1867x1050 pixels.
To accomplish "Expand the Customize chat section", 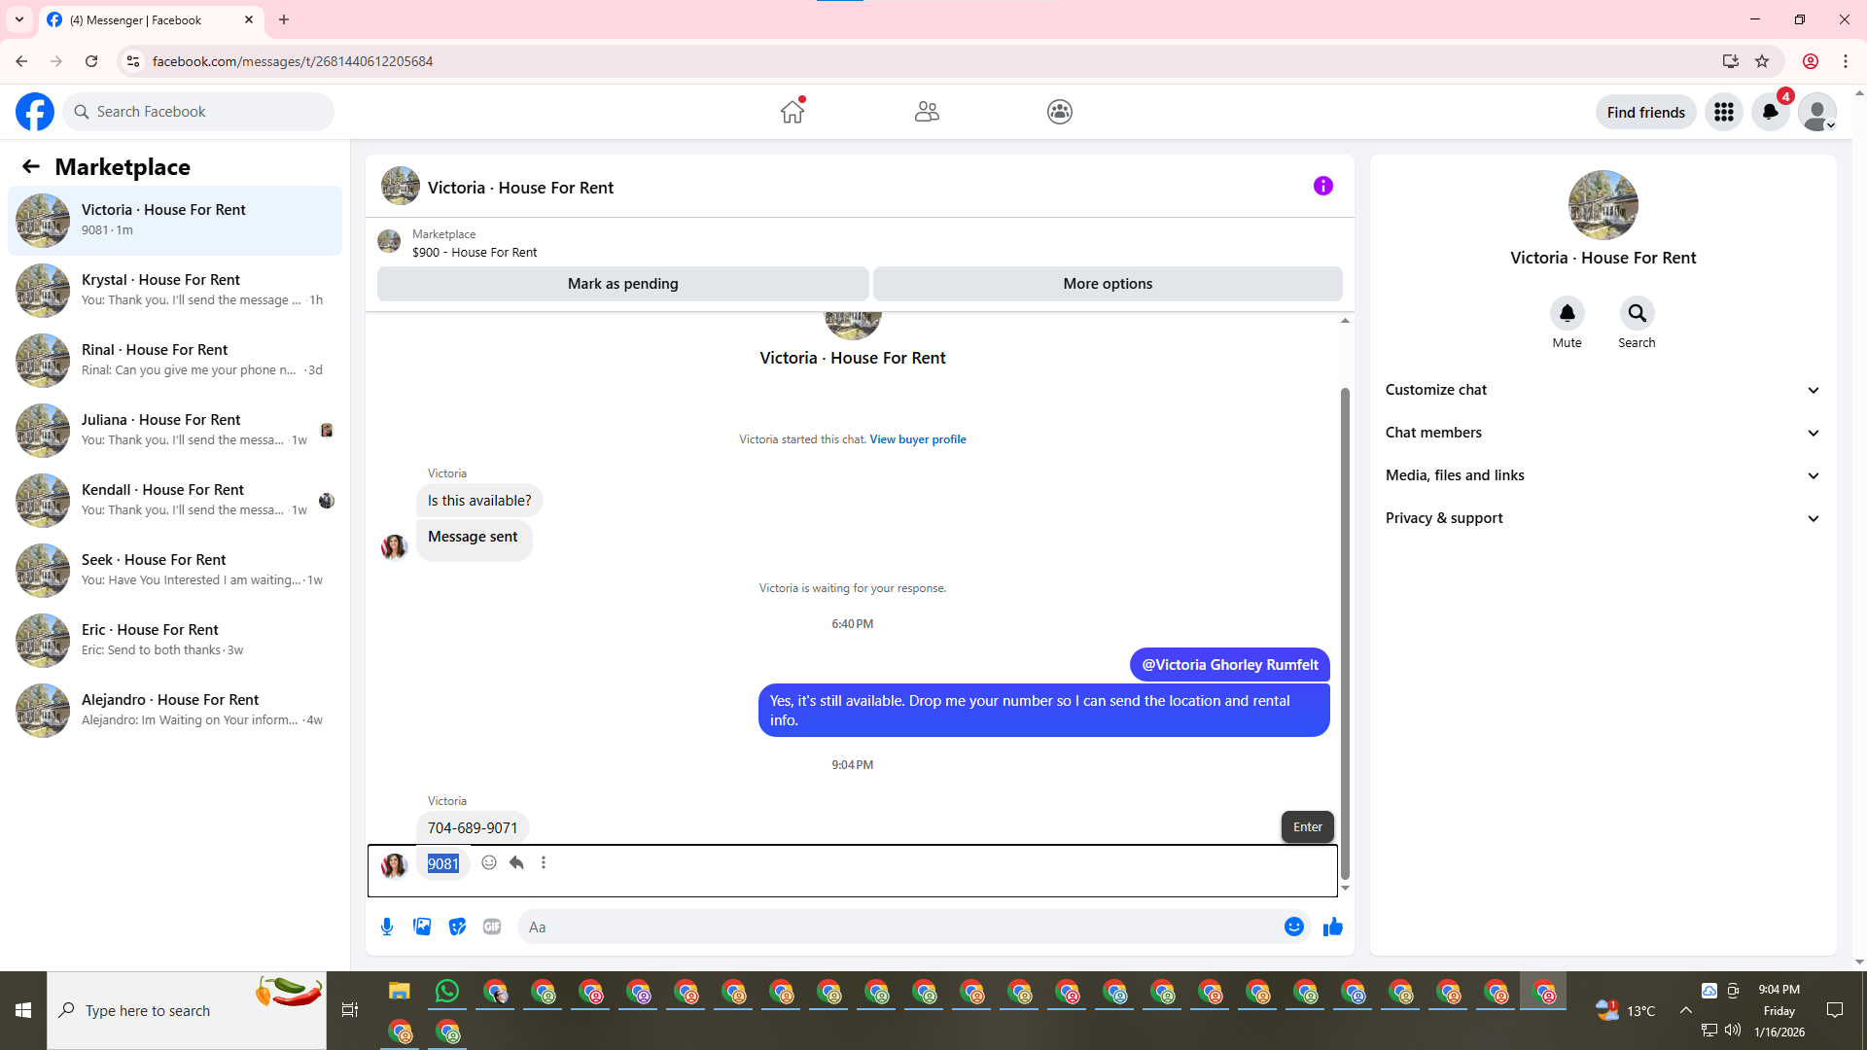I will click(x=1602, y=390).
